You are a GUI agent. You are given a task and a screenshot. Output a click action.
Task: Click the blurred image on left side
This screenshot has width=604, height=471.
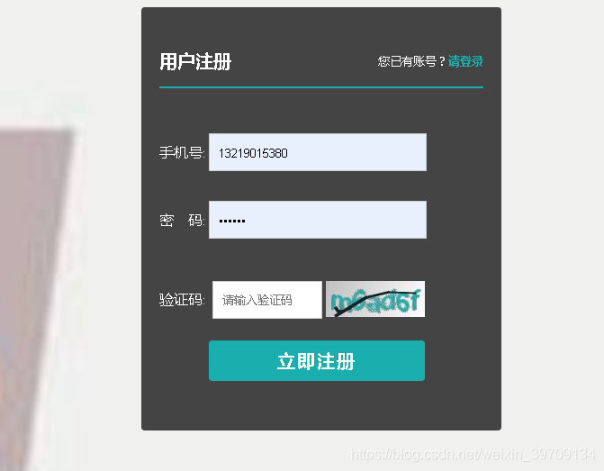(39, 293)
